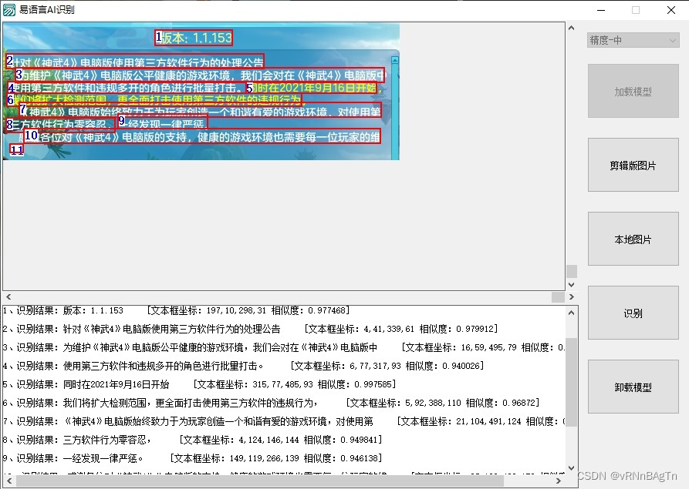Screen dimensions: 689x489
Task: Click result row 4 使用第三方软件和违规多开
Action: [244, 366]
